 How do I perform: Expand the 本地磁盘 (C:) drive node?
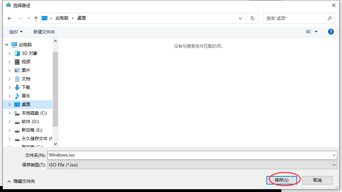[9, 113]
